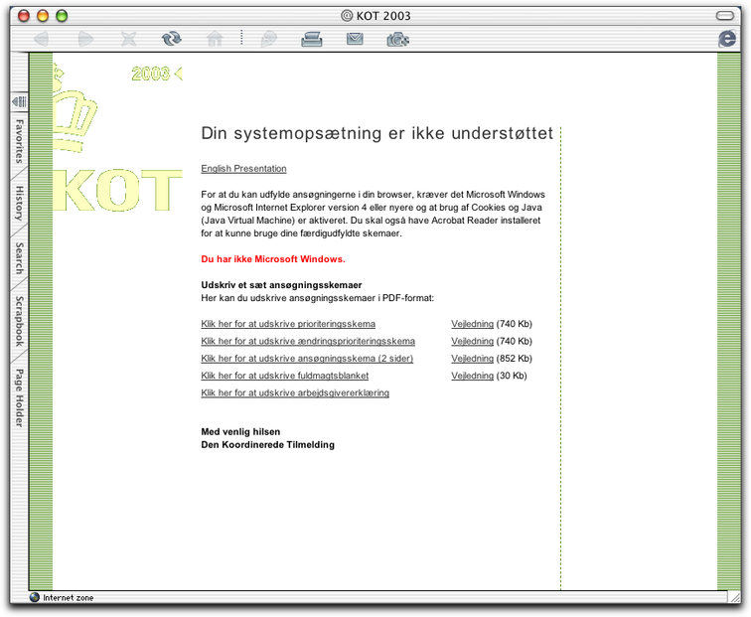Collapse the Explorer bar using the top tab handle
The height and width of the screenshot is (617, 751).
pos(18,101)
